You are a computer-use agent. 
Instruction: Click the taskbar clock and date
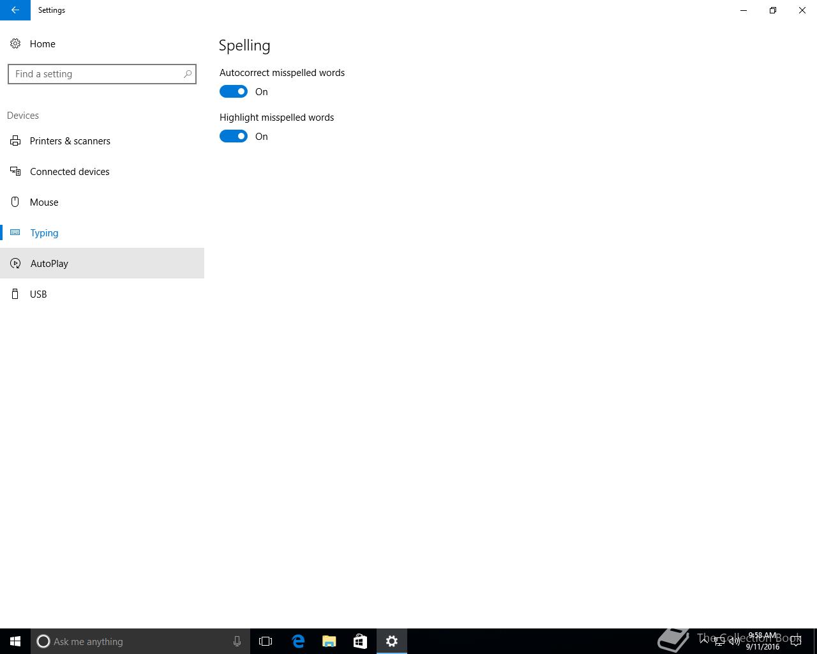pyautogui.click(x=763, y=641)
